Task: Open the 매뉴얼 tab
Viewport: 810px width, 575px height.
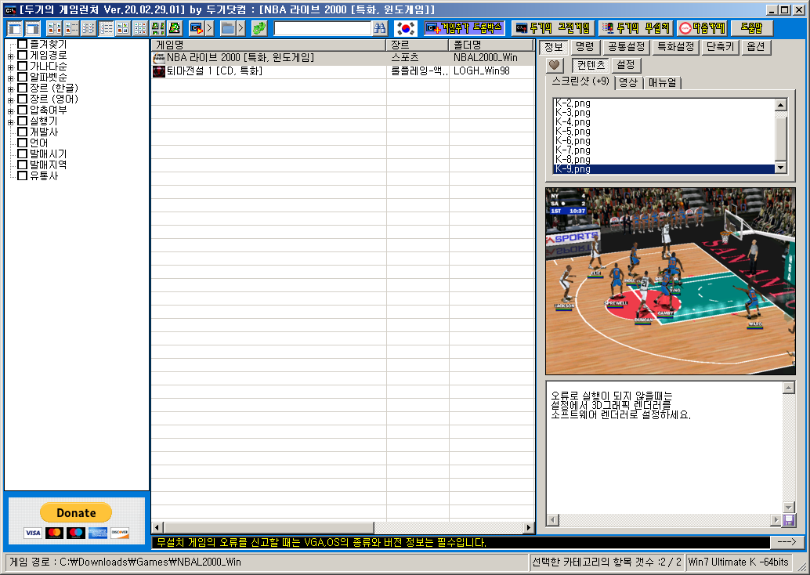Action: click(662, 83)
